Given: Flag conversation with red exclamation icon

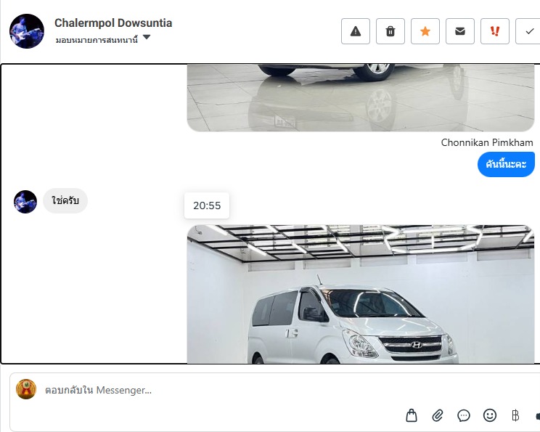Looking at the screenshot, I should (x=494, y=31).
